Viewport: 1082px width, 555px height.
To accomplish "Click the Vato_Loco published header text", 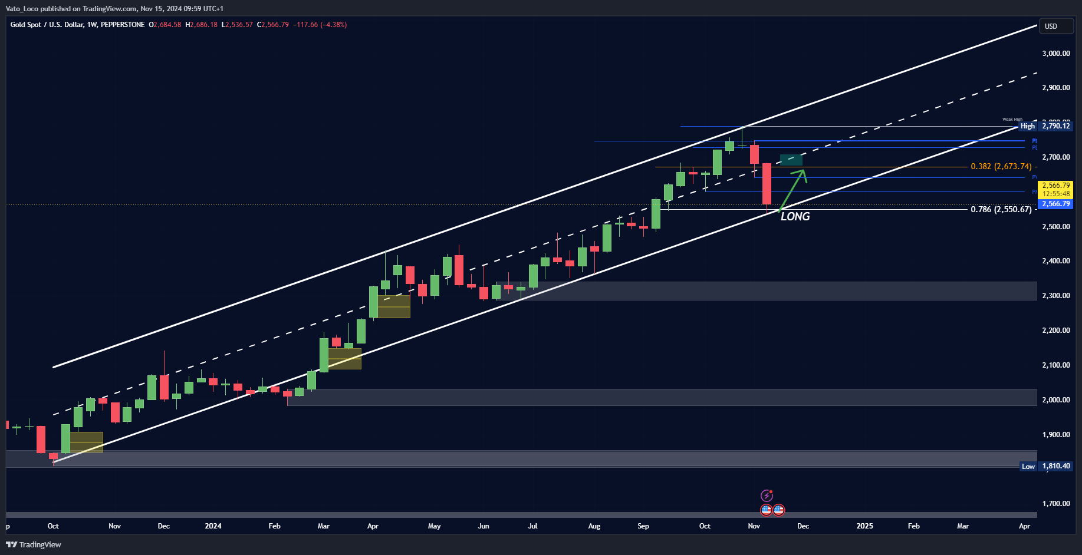I will point(114,8).
